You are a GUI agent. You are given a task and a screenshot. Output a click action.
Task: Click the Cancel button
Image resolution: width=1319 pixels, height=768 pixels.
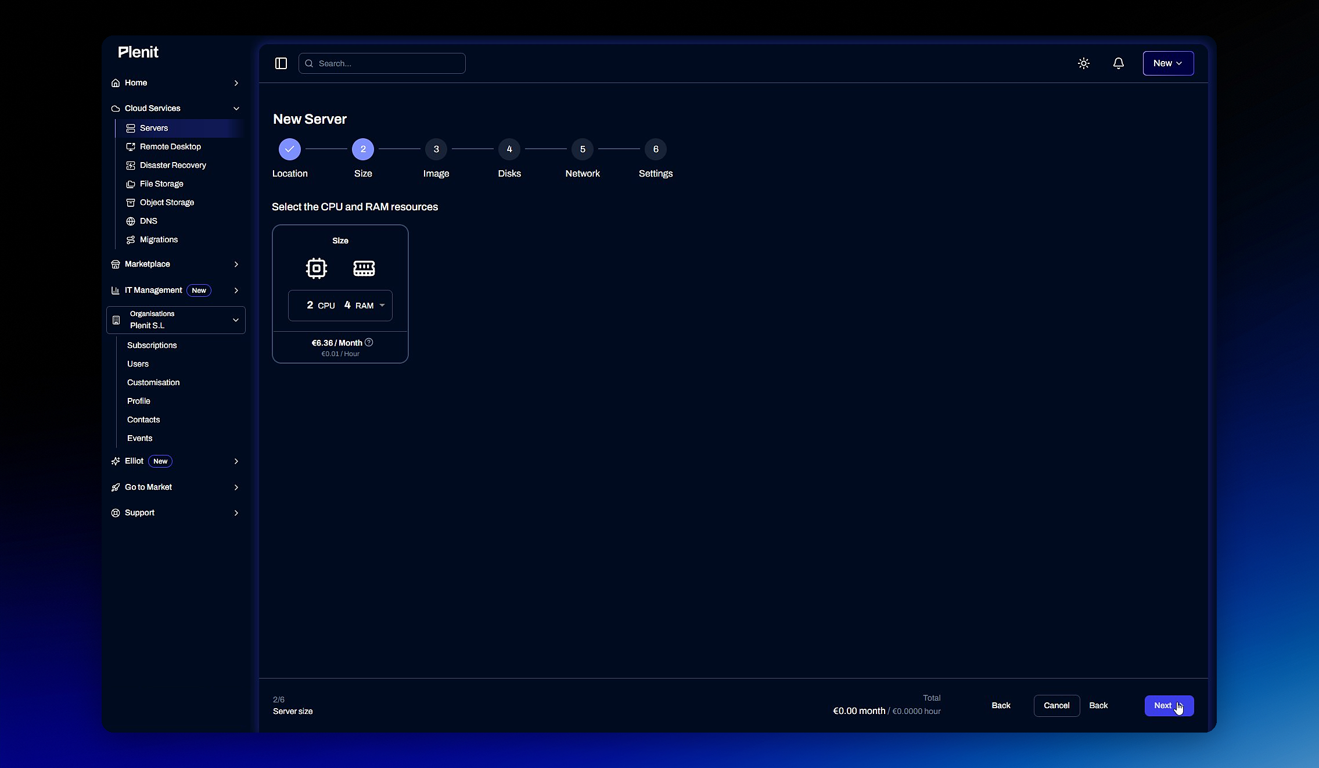1056,706
